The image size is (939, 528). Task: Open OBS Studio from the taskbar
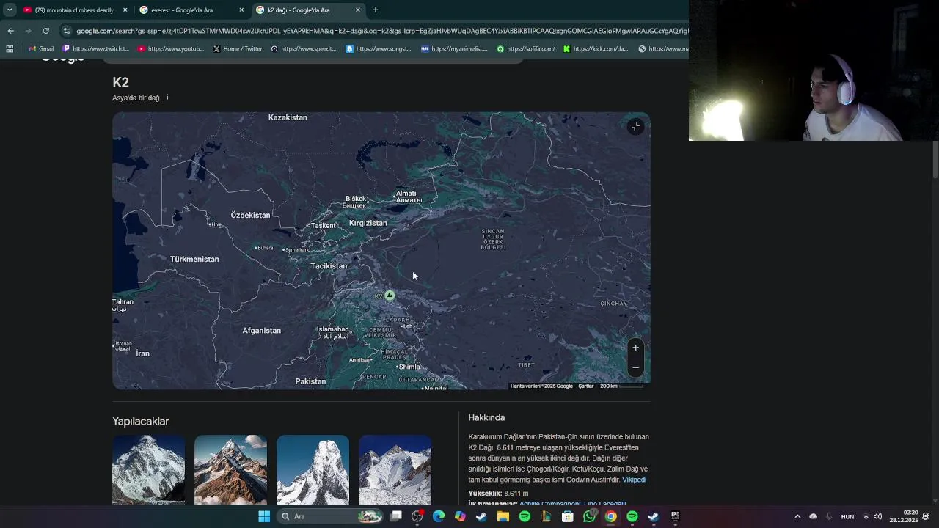pos(417,516)
